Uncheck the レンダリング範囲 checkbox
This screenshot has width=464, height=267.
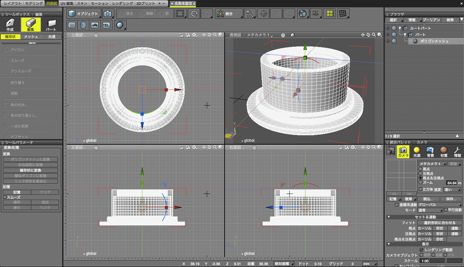tap(421, 250)
